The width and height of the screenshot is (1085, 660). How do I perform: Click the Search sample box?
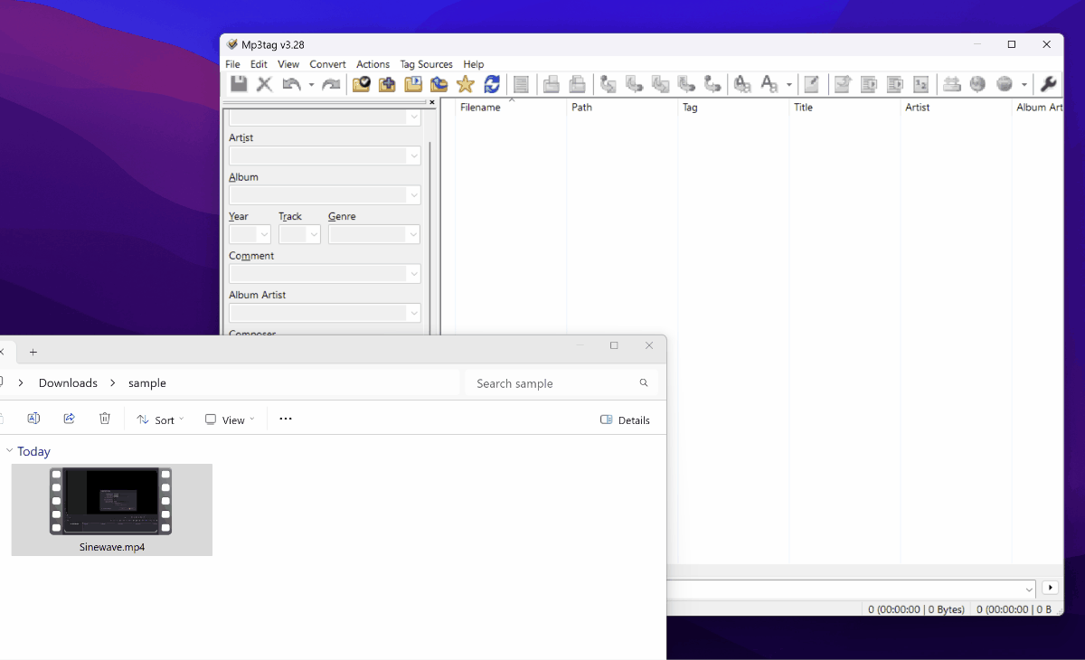(x=561, y=383)
